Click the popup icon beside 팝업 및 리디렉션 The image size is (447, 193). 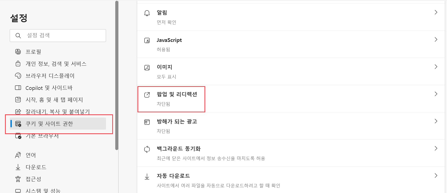coord(147,95)
